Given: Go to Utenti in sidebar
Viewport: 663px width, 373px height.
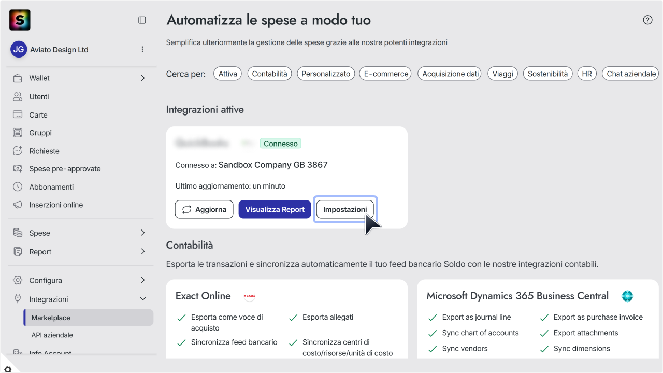Looking at the screenshot, I should pyautogui.click(x=39, y=97).
